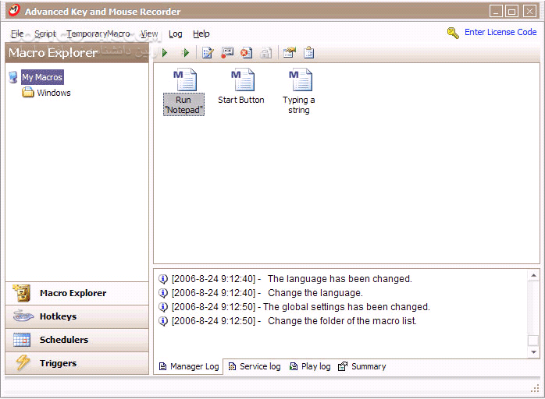Click the Macro Explorer panel header title
Screen dimensions: 545x399
[x=53, y=53]
